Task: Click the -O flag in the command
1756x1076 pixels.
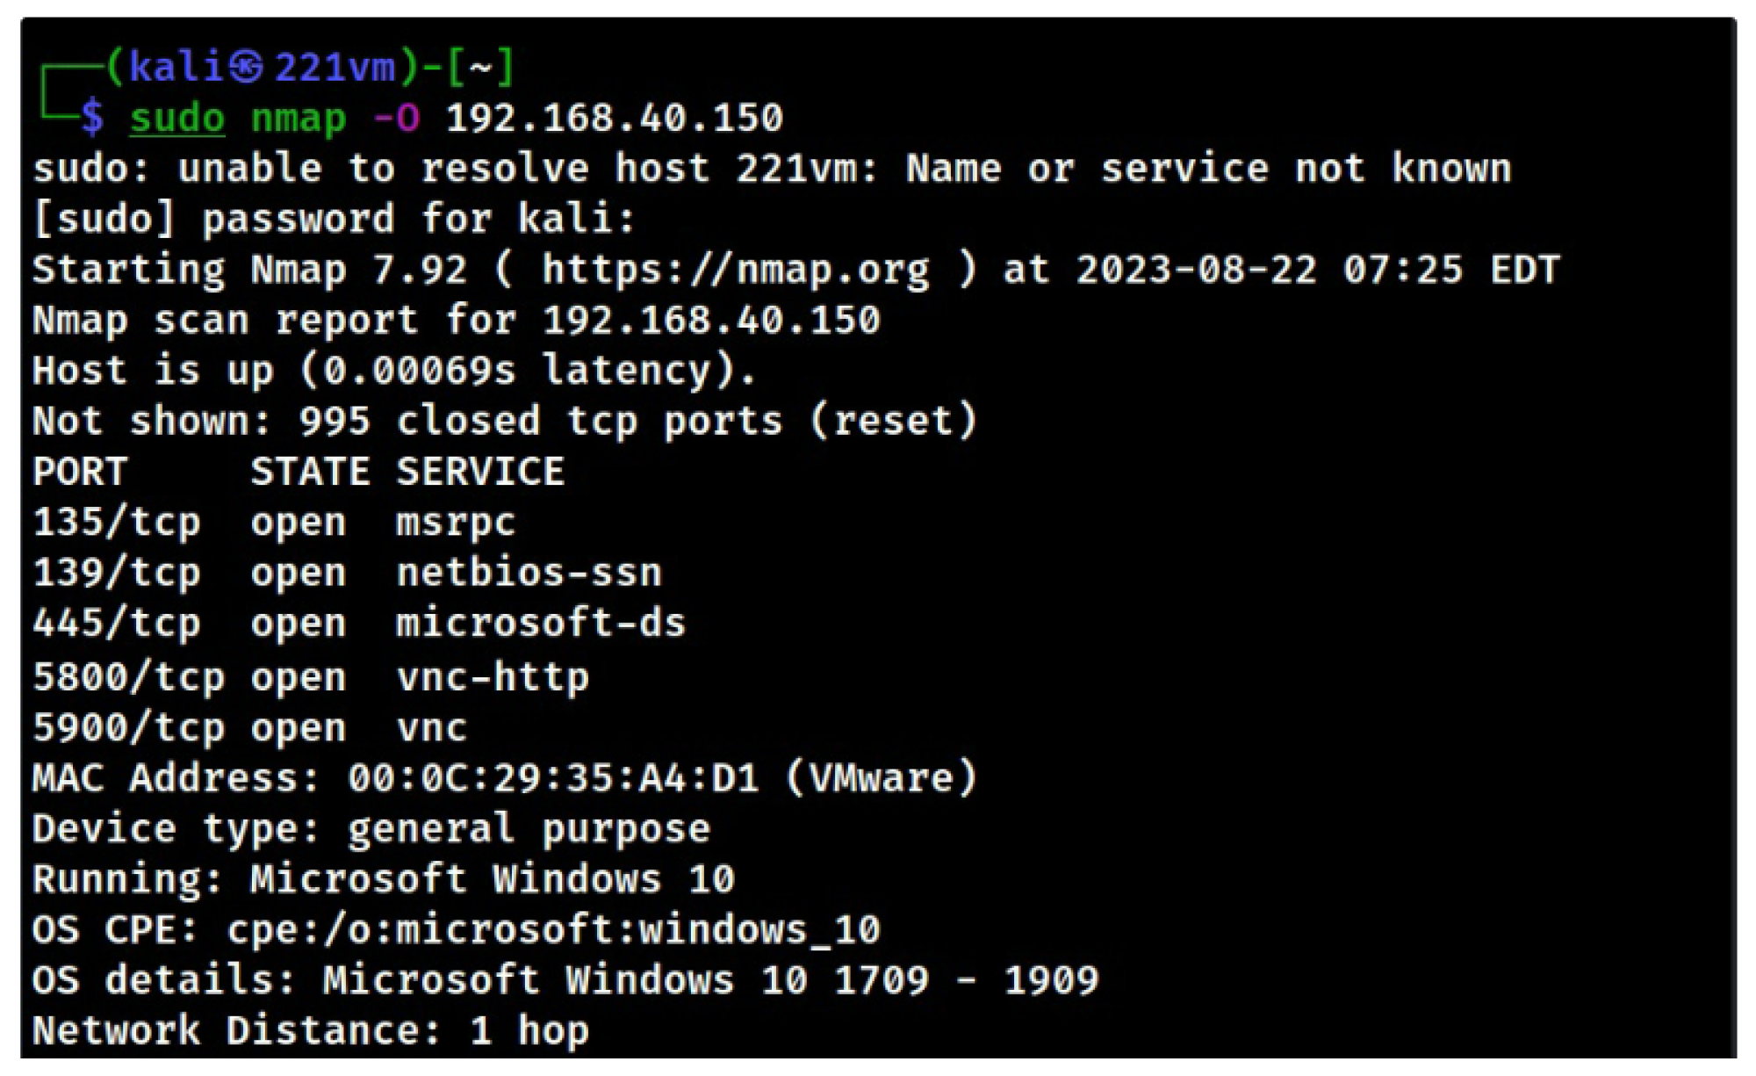Action: tap(396, 119)
